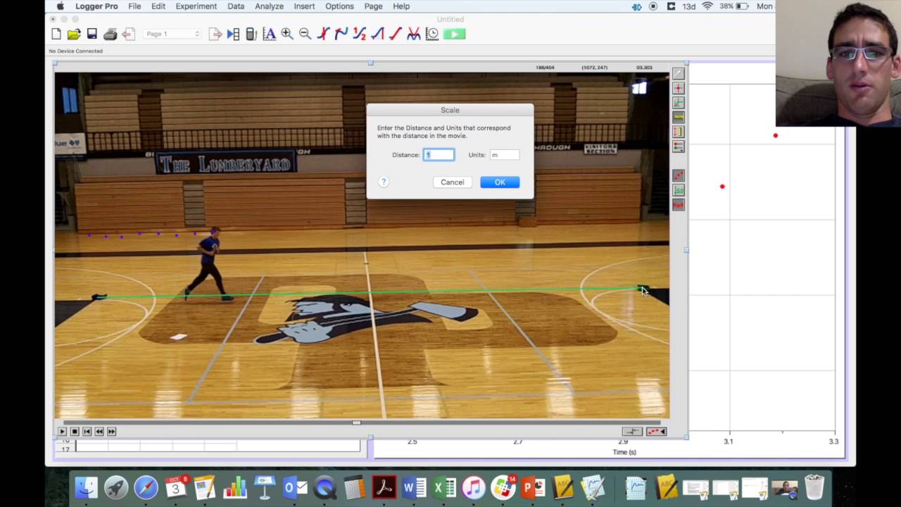The height and width of the screenshot is (507, 901).
Task: Select the Examine tool icon
Action: pos(323,34)
